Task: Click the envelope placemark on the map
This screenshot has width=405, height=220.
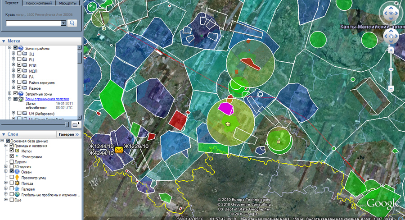Action: coord(119,150)
